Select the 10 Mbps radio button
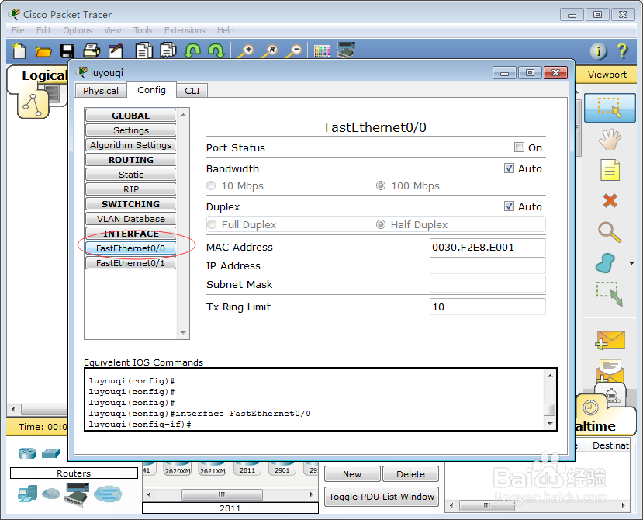643x520 pixels. [x=211, y=186]
